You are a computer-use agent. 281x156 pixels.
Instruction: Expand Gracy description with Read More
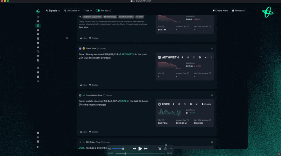click(x=84, y=27)
